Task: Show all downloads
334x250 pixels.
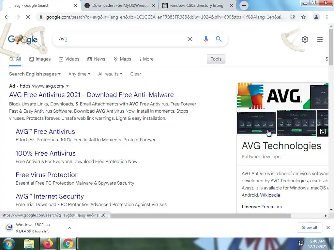Action: click(309, 228)
